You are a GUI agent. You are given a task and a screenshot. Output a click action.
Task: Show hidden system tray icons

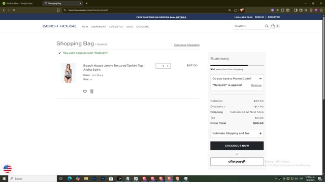point(276,178)
